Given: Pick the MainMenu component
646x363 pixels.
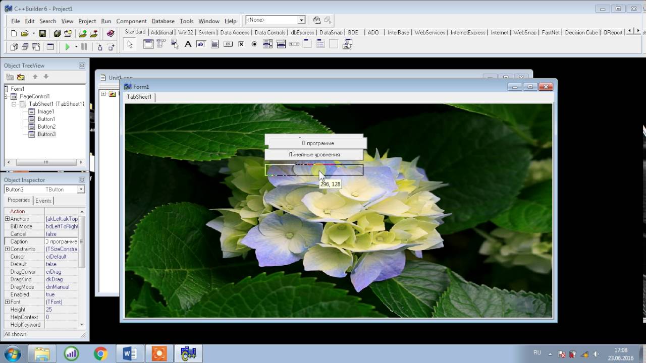Looking at the screenshot, I should click(161, 44).
